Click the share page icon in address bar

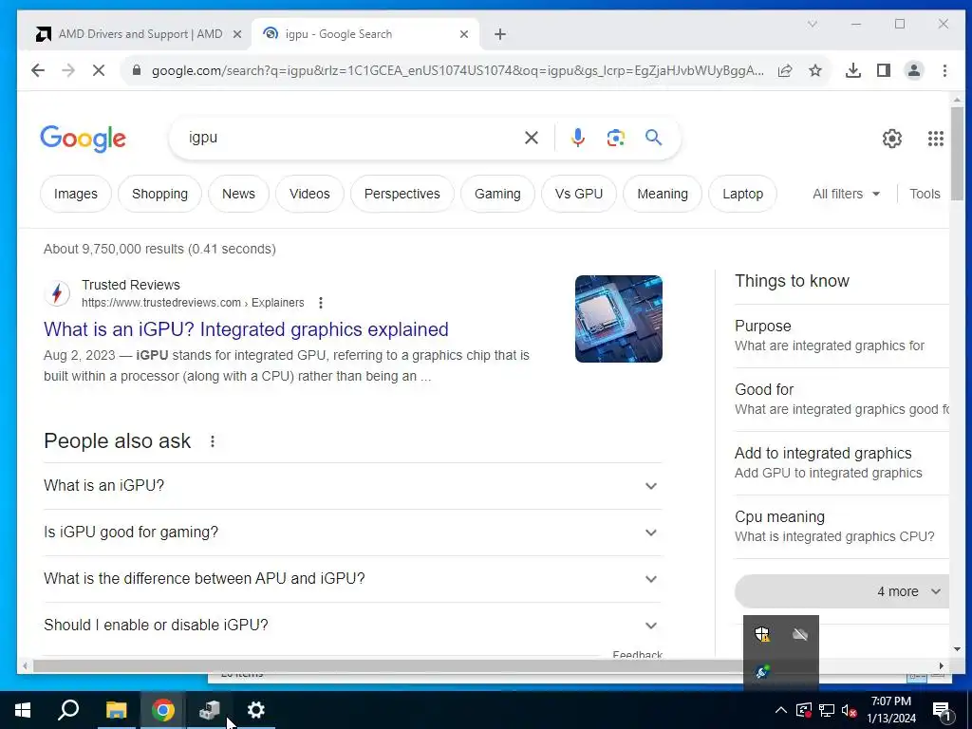(785, 70)
